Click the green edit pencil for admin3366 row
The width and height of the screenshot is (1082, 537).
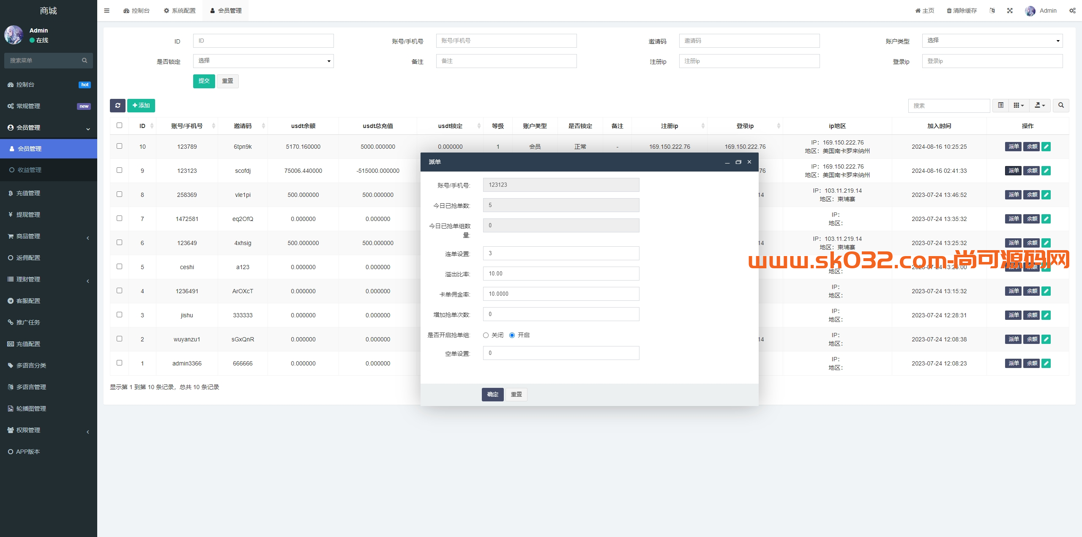pyautogui.click(x=1046, y=363)
